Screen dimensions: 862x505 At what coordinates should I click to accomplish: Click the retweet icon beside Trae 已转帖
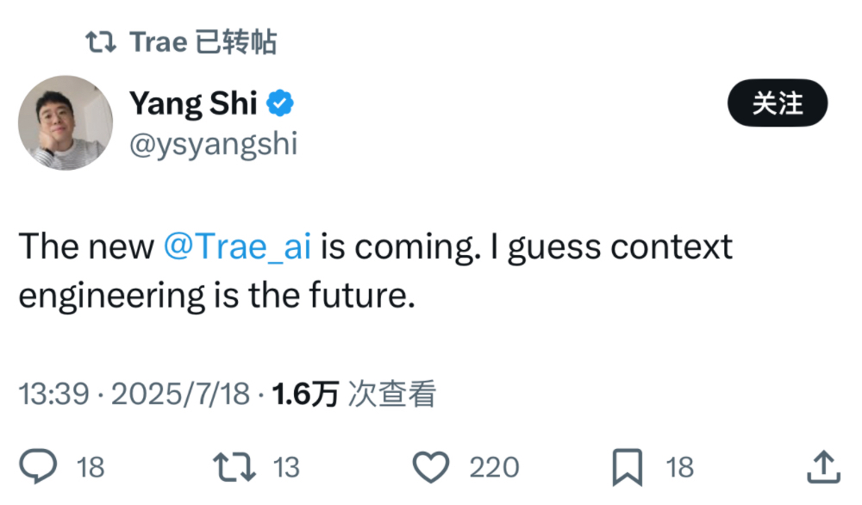coord(102,40)
